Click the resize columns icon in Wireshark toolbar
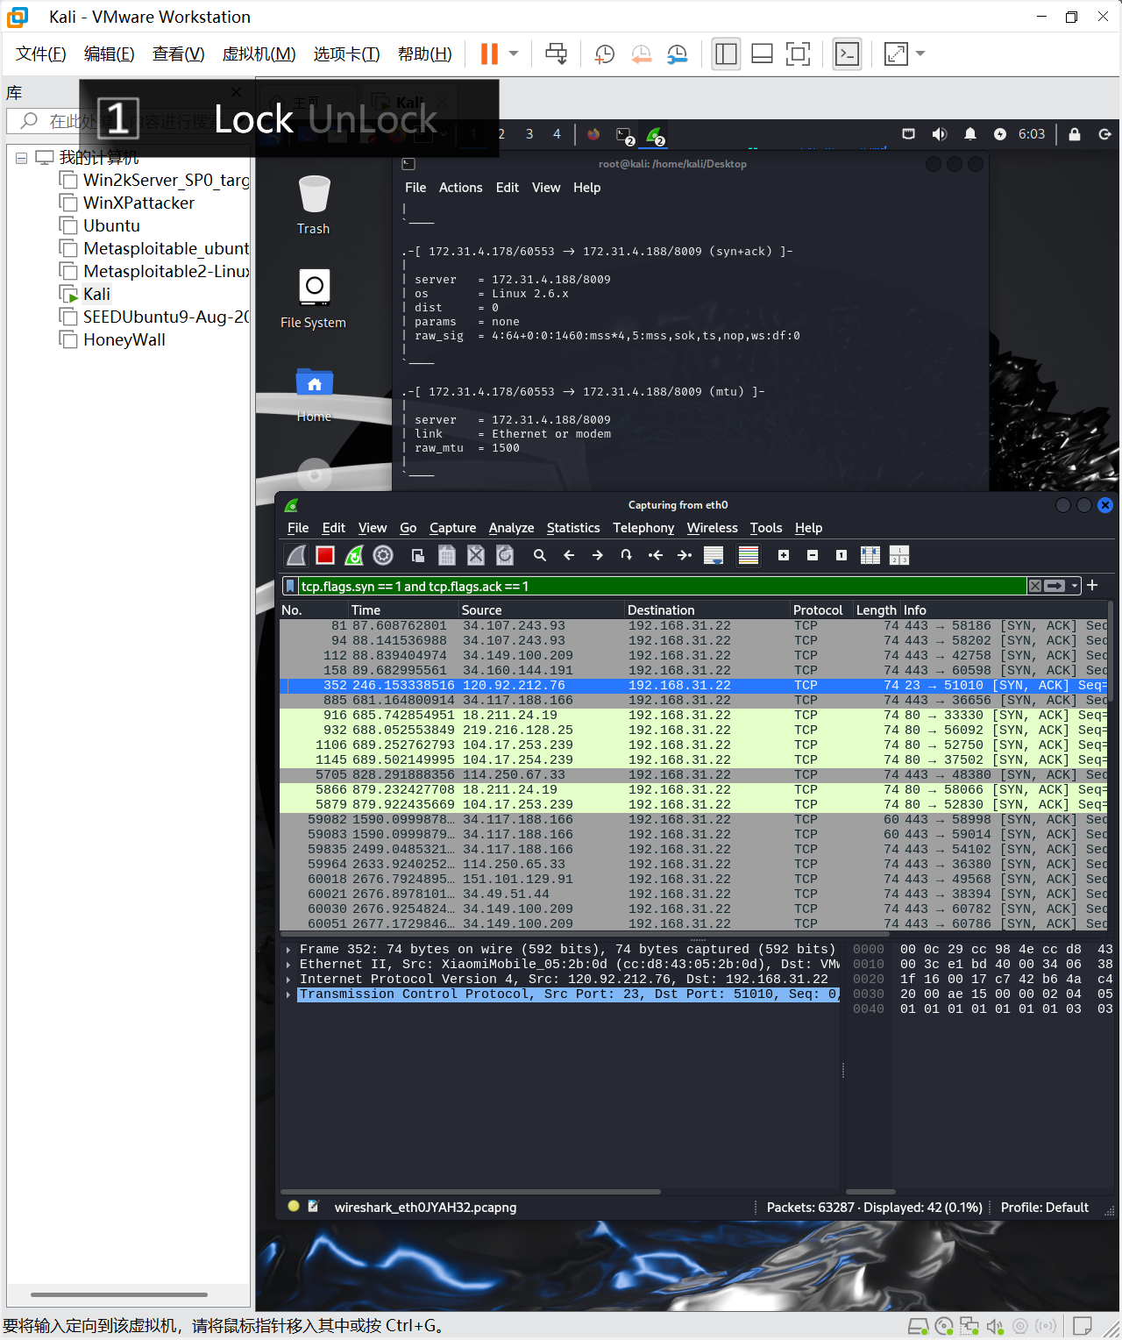The width and height of the screenshot is (1122, 1340). (x=870, y=555)
